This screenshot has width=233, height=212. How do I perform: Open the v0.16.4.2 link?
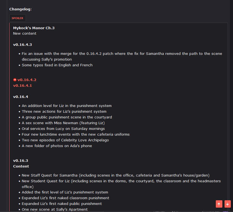[x=27, y=80]
